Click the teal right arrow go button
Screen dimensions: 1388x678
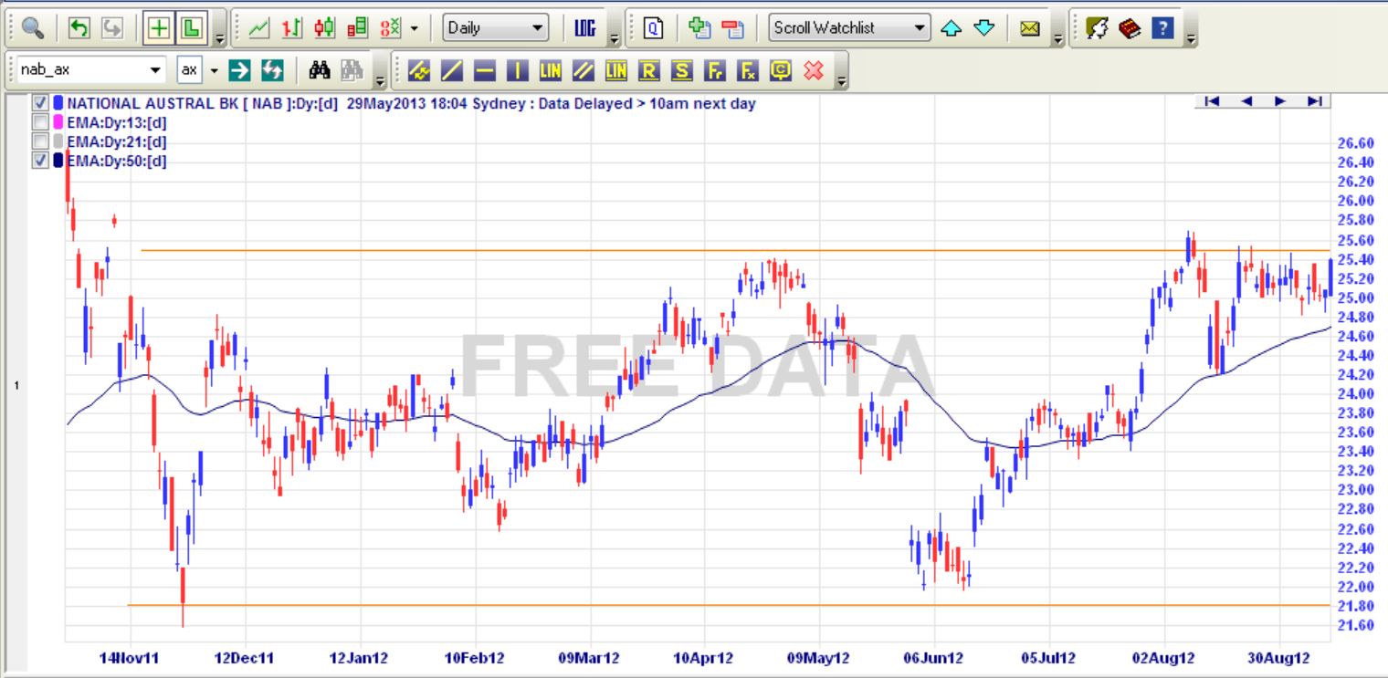pyautogui.click(x=239, y=69)
